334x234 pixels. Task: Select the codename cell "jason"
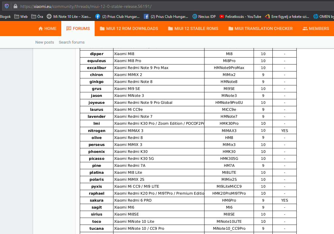click(97, 96)
